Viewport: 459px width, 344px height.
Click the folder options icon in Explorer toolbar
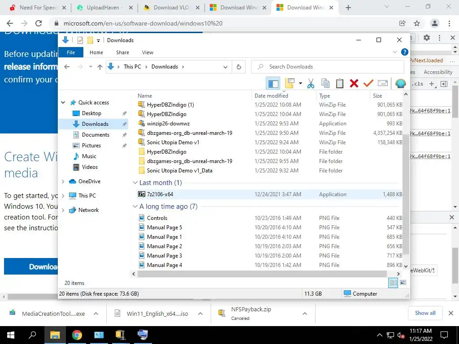coord(290,83)
